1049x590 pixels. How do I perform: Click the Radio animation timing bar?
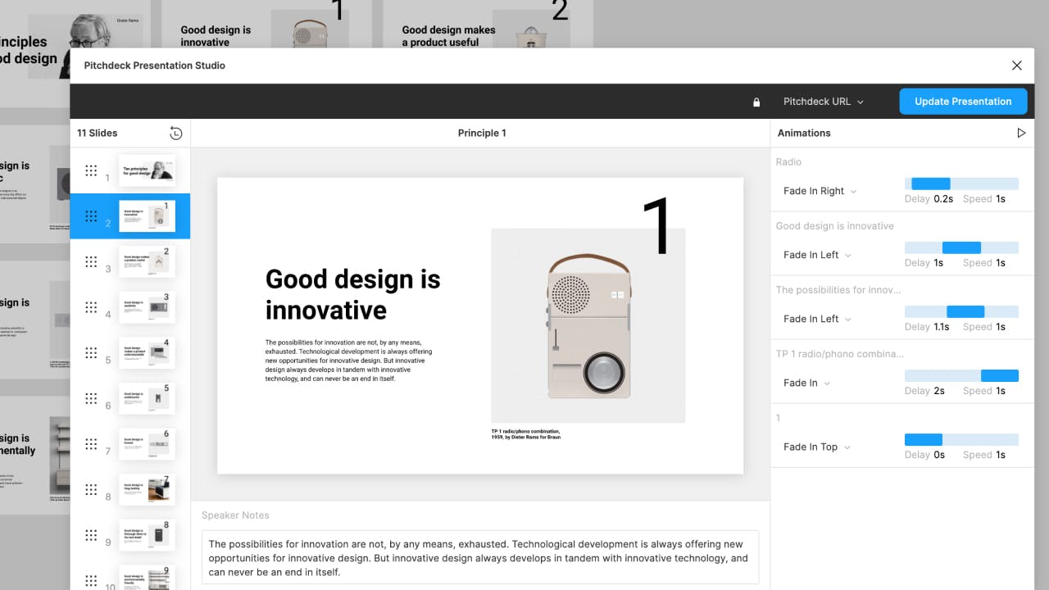931,184
